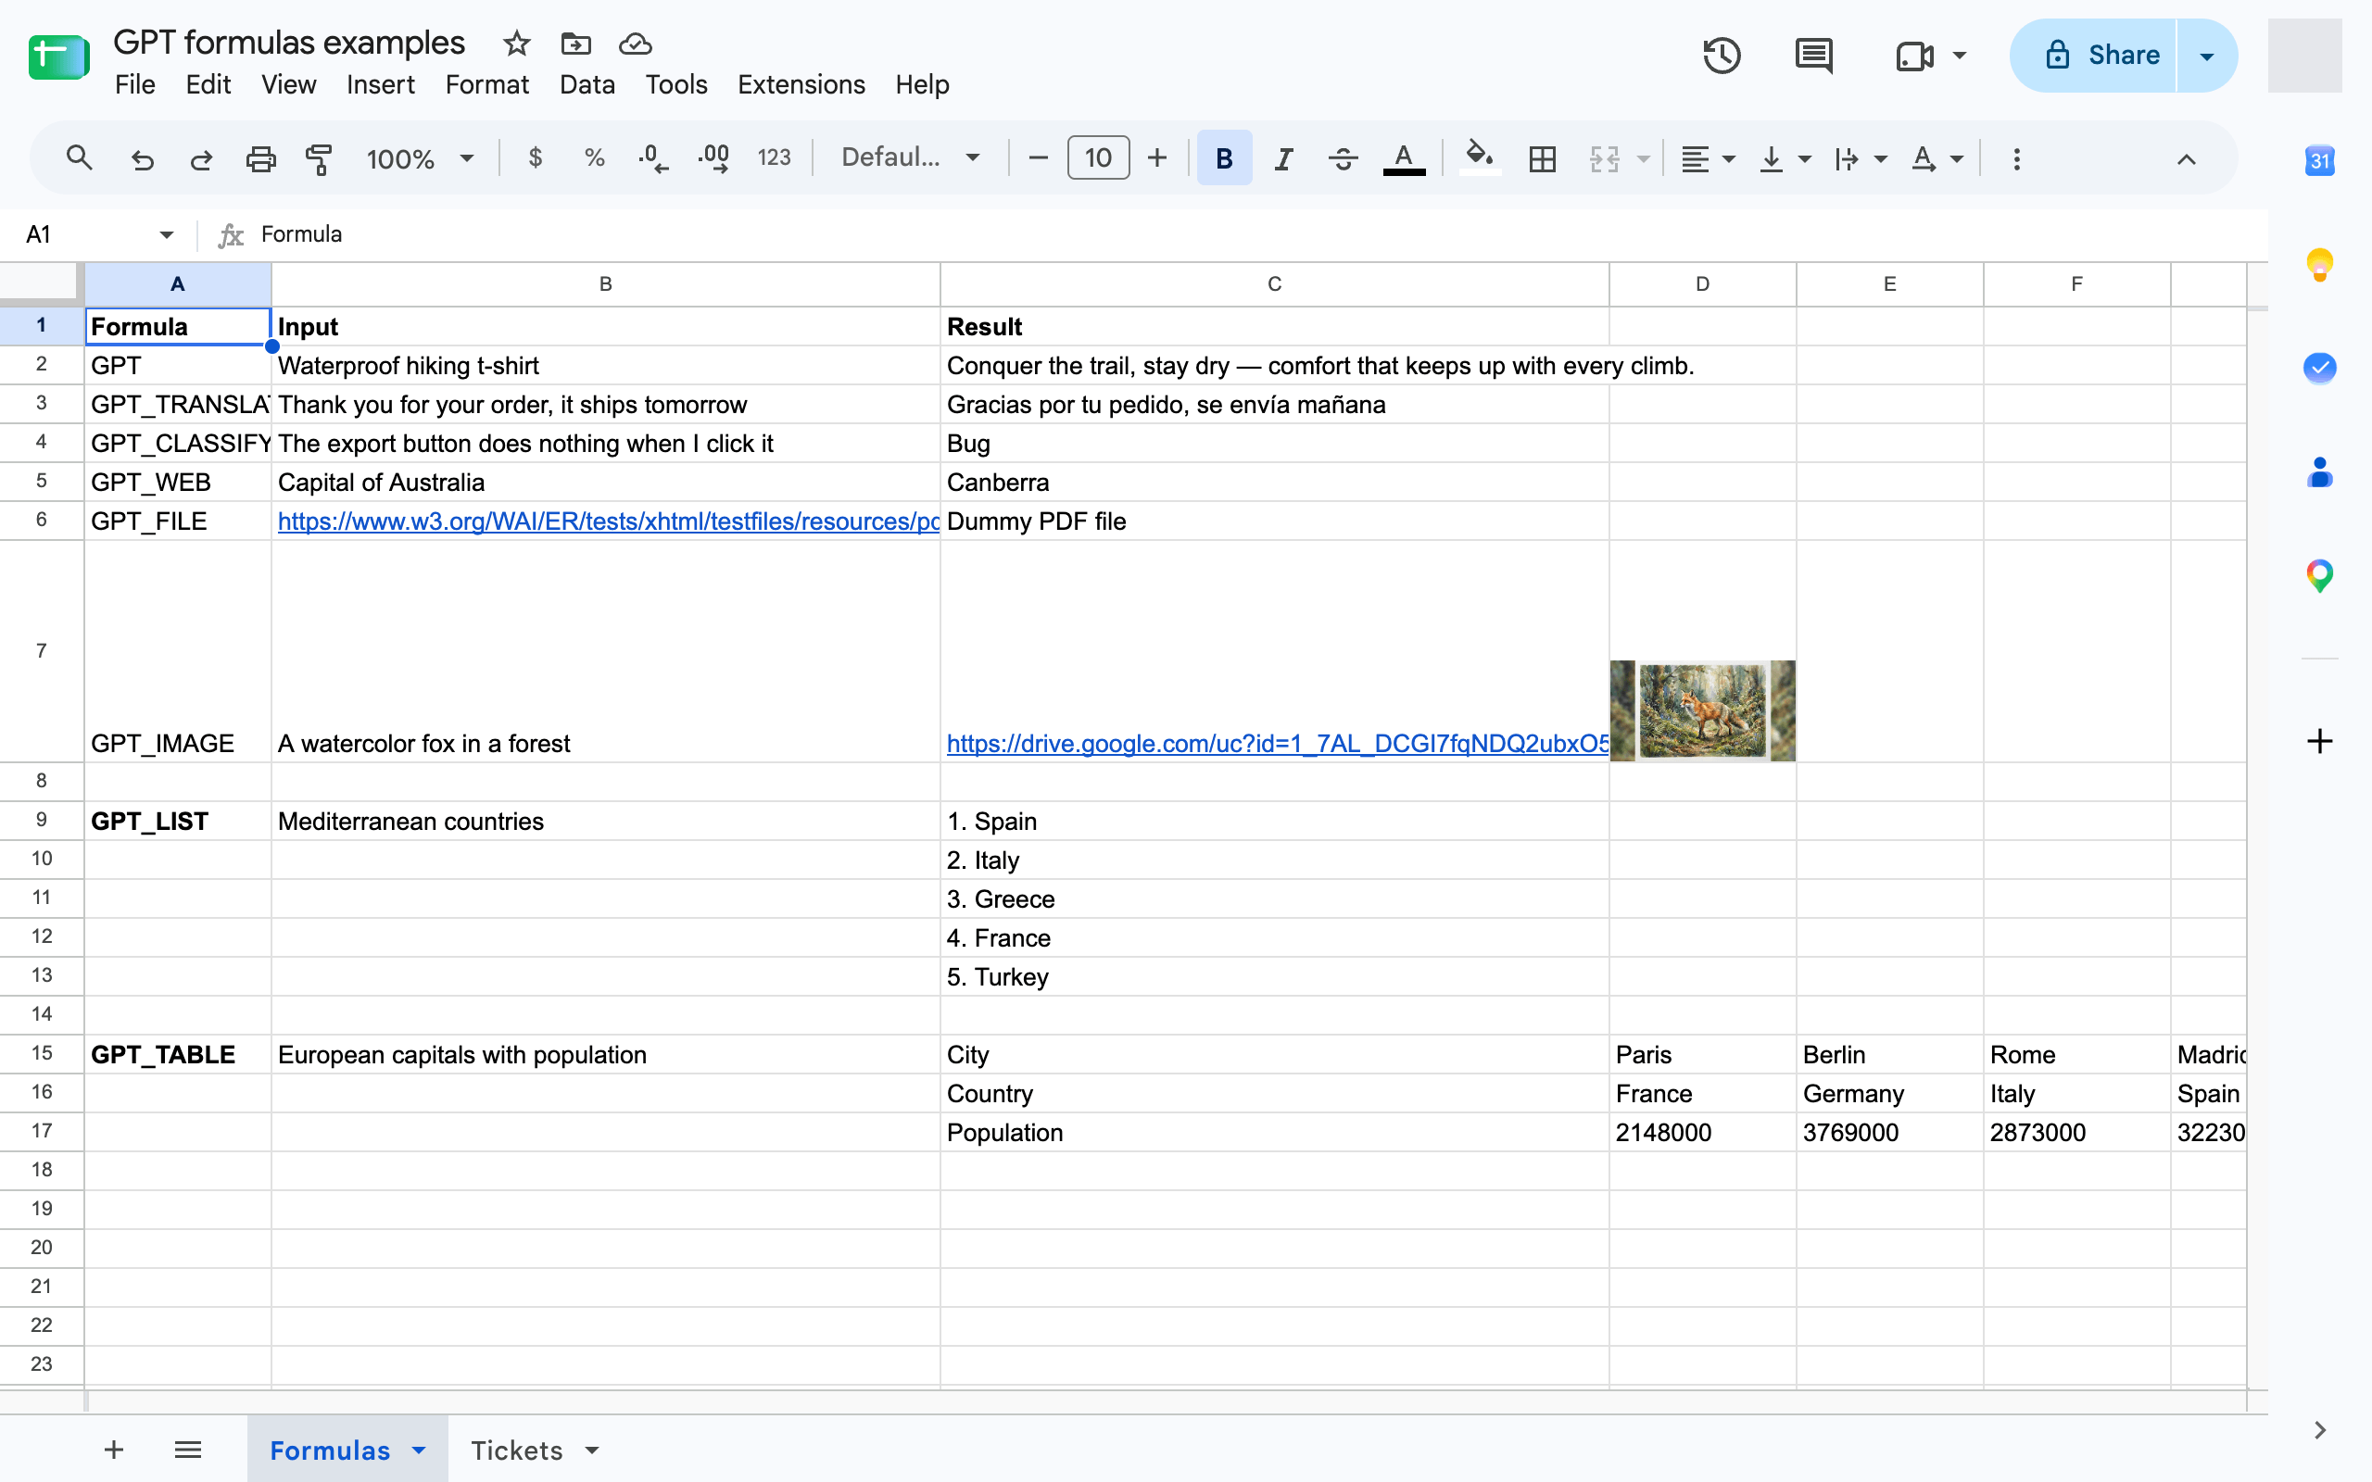This screenshot has height=1482, width=2372.
Task: Open the name box cell dropdown
Action: coord(166,234)
